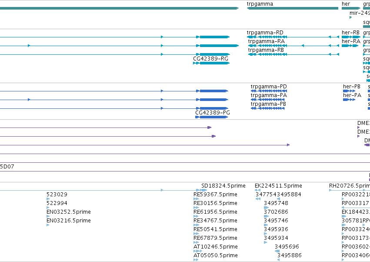Click transcript label trpgamma-RB
This screenshot has height=262, width=370.
tap(266, 50)
